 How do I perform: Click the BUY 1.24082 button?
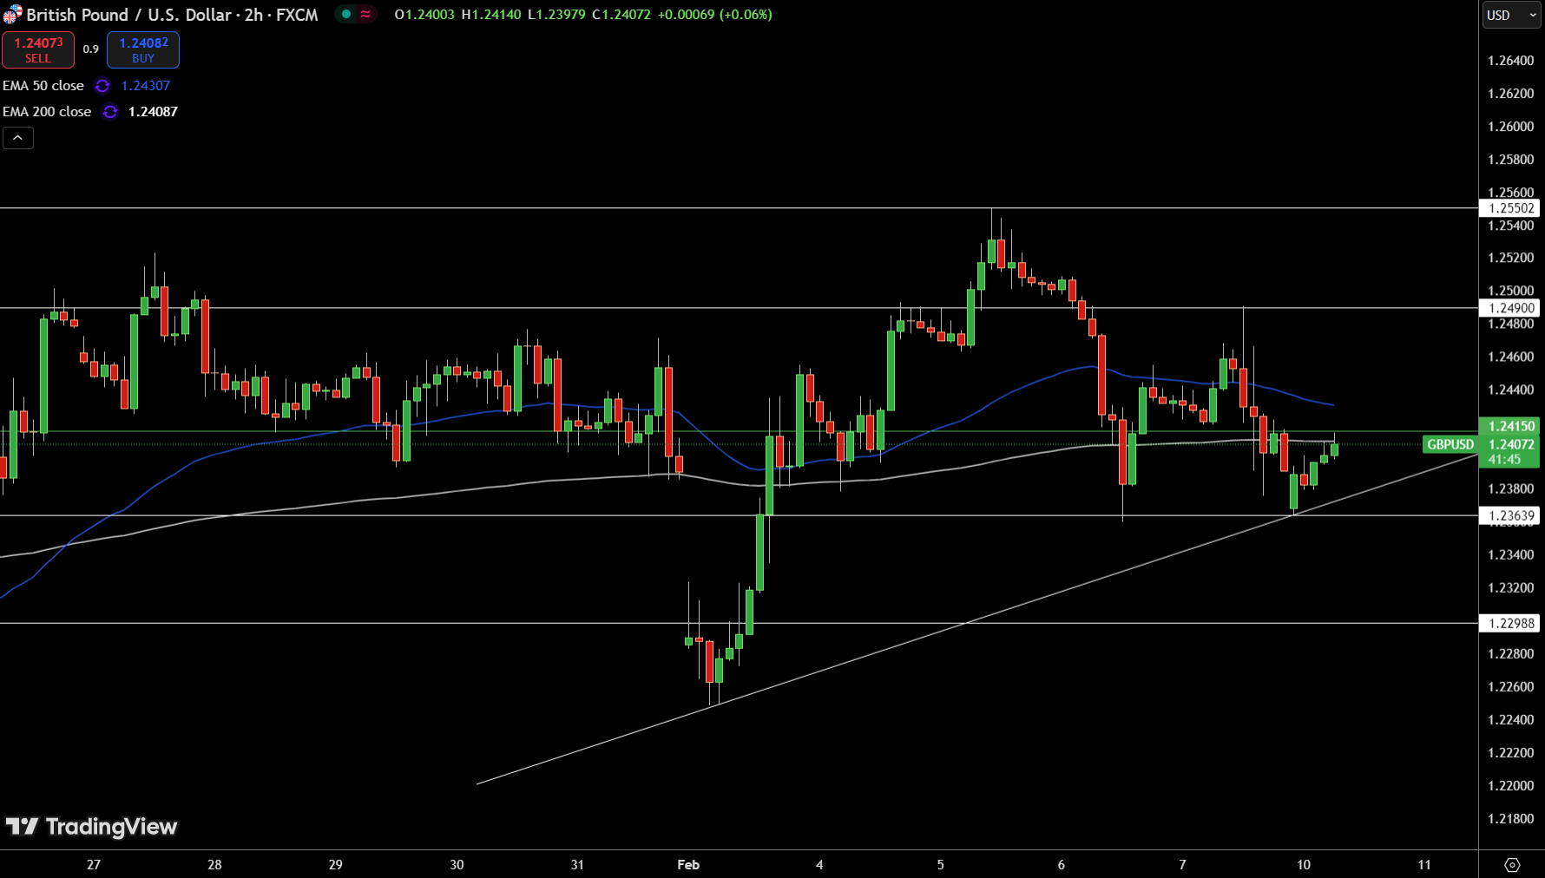click(x=143, y=49)
